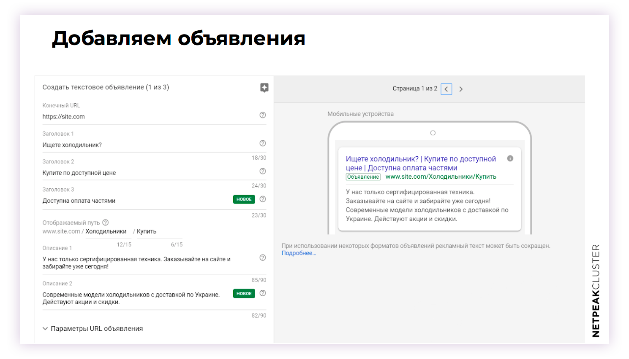629x359 pixels.
Task: Click the info icon in ad preview
Action: tap(510, 158)
